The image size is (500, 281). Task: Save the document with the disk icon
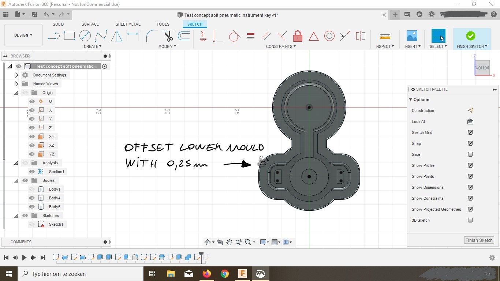34,14
